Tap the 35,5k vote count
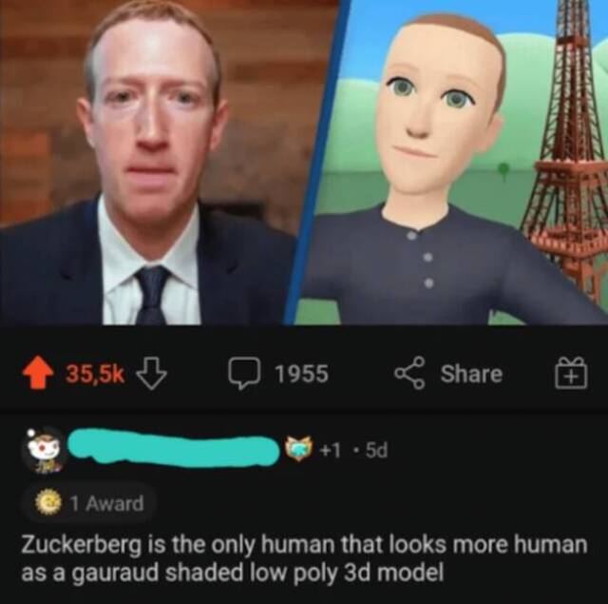Viewport: 608px width, 604px height. click(95, 374)
